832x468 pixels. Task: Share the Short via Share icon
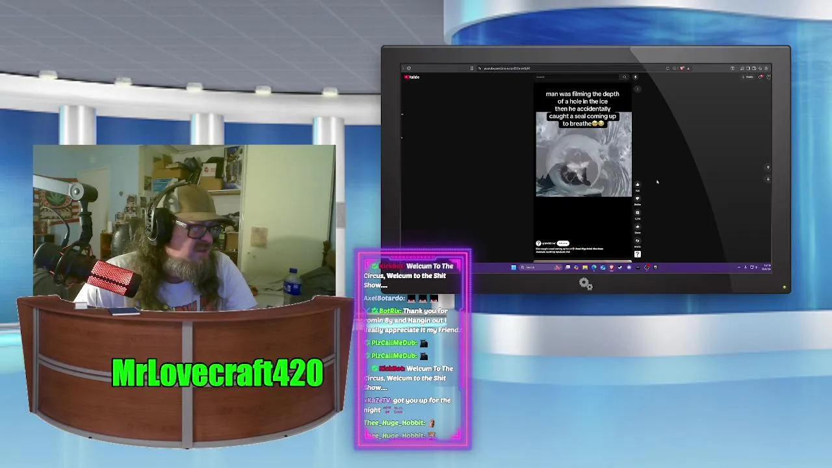point(638,227)
